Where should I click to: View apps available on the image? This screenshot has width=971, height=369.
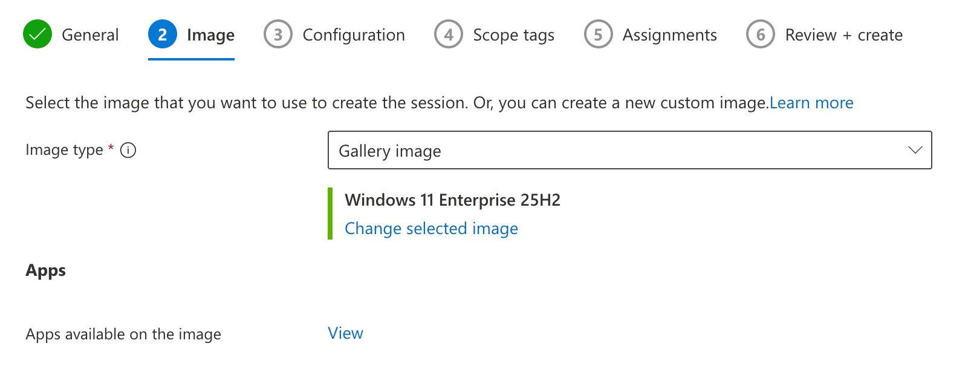345,333
